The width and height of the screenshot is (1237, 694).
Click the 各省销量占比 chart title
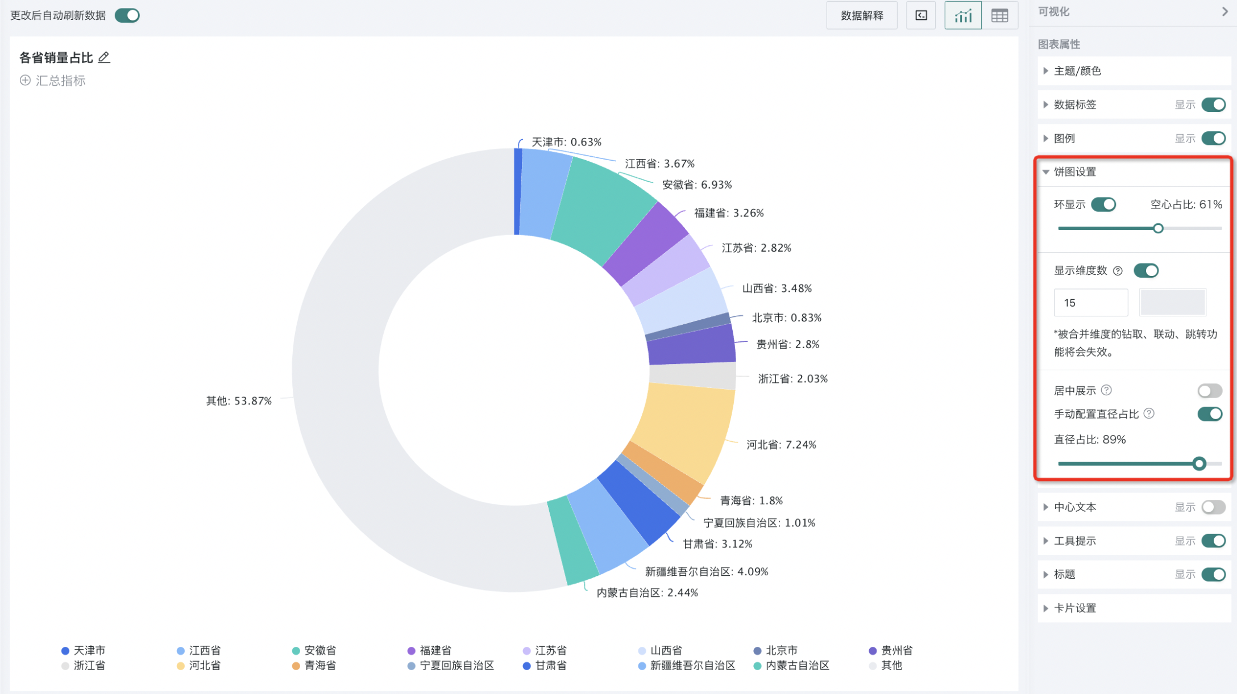pos(56,57)
